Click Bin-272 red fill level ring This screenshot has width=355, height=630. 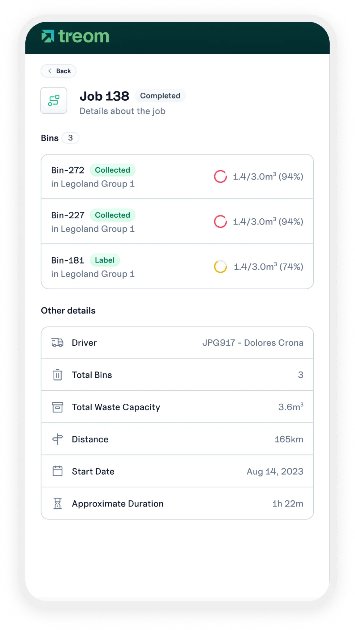click(220, 177)
